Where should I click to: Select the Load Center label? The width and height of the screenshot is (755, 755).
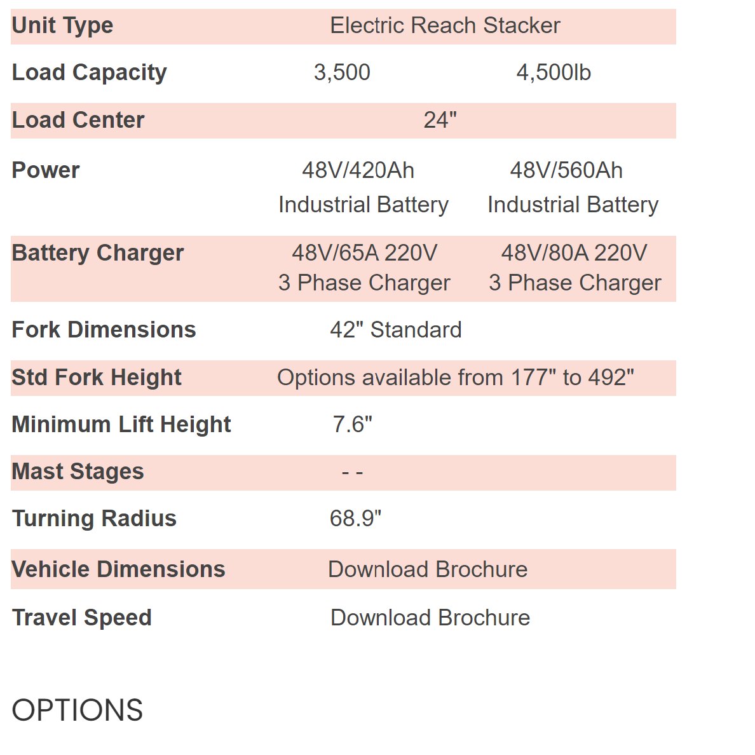[78, 120]
